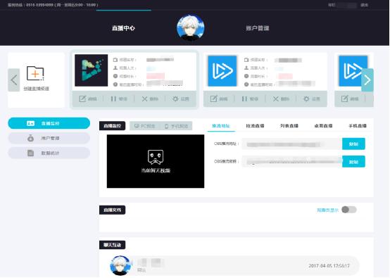Copy the OBS push stream address
This screenshot has width=390, height=278.
pos(353,144)
